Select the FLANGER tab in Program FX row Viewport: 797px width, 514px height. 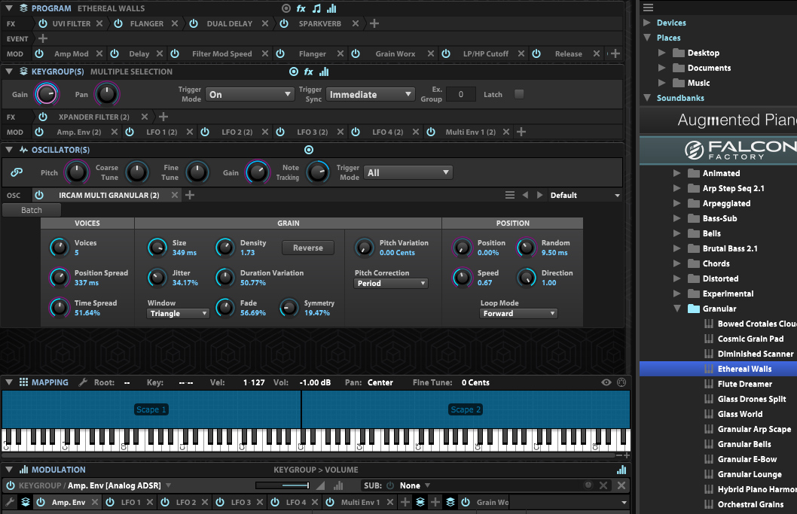click(x=147, y=23)
